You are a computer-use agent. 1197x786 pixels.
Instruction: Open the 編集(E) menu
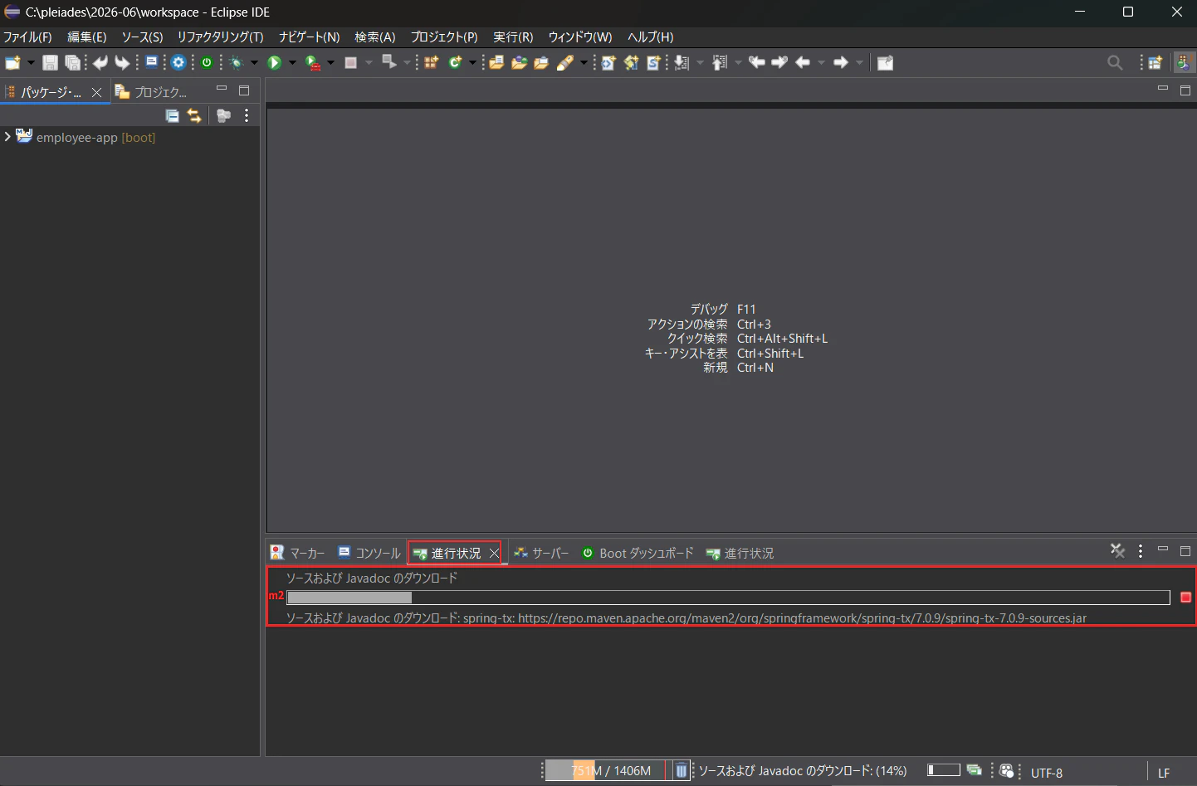(x=87, y=37)
